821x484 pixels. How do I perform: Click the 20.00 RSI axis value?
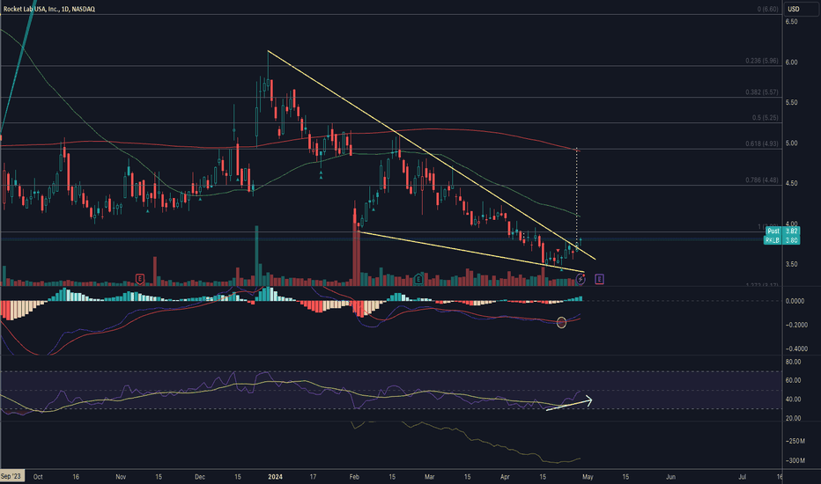coord(793,418)
